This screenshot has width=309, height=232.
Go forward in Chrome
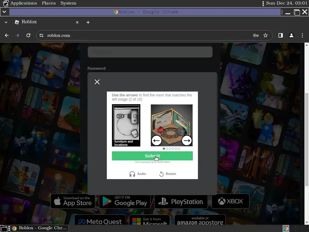tap(17, 35)
